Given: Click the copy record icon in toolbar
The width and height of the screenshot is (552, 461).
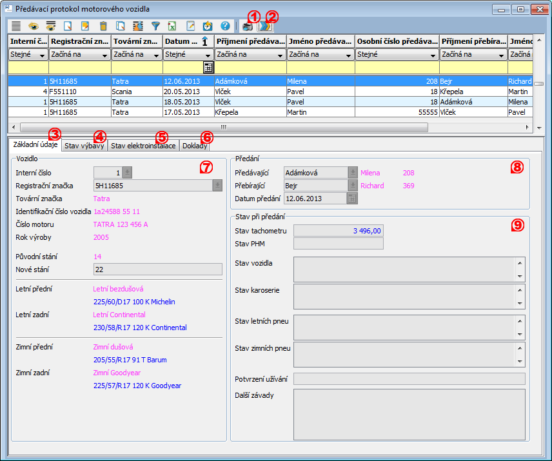Looking at the screenshot, I should click(121, 26).
